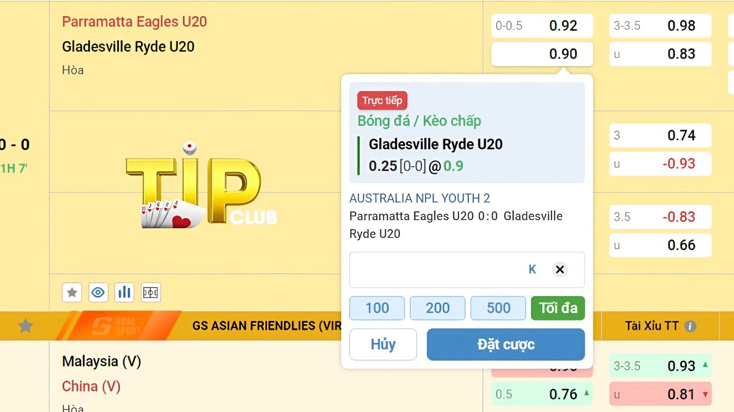
Task: Open the bar chart statistics icon
Action: coord(124,292)
